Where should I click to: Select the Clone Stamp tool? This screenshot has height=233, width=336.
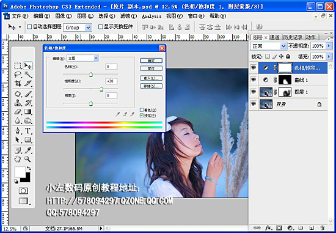point(18,103)
